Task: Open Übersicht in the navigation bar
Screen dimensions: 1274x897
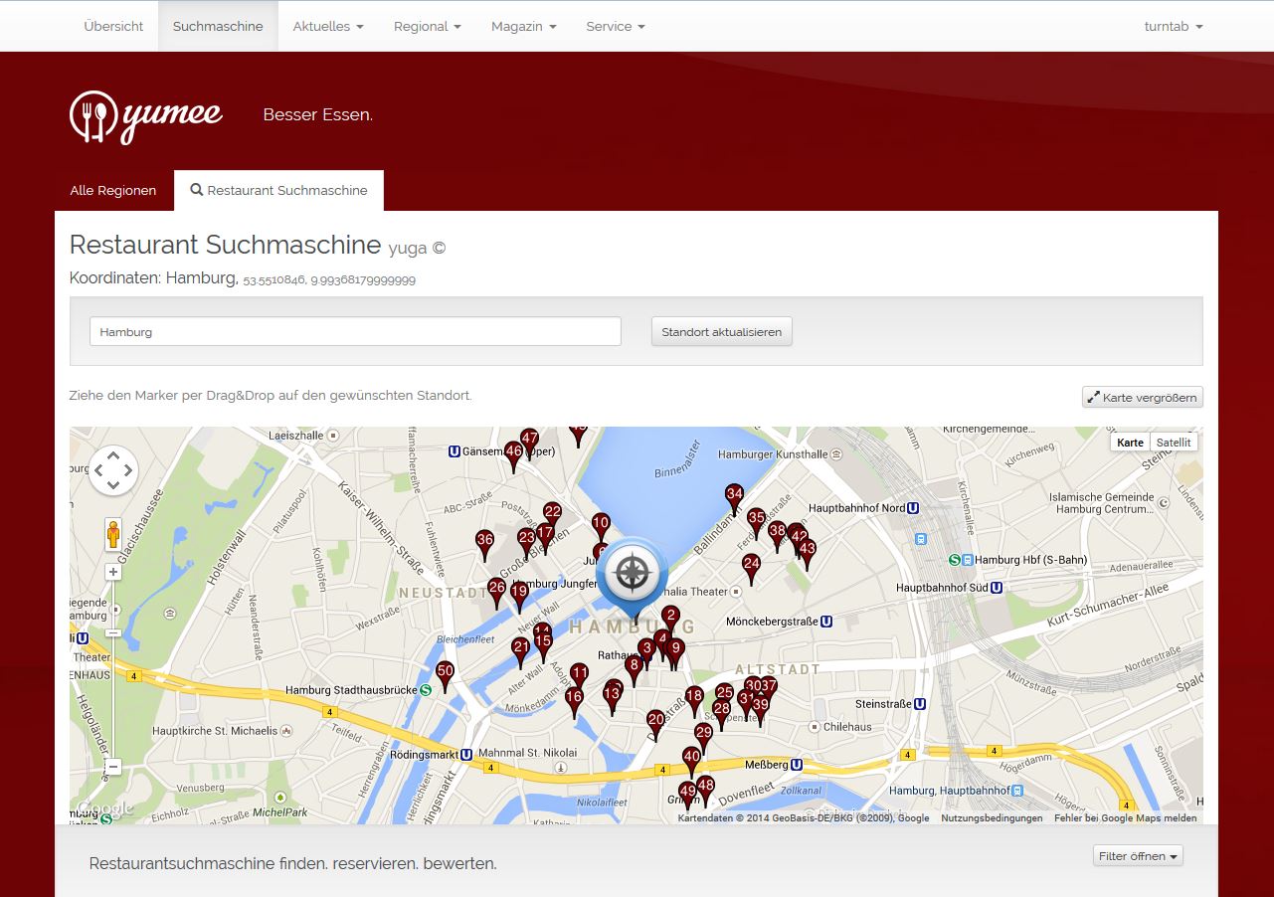Action: pos(113,26)
